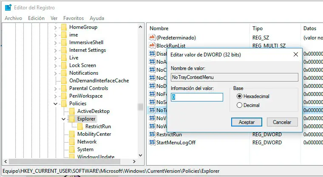Click the Explorer folder icon
The width and height of the screenshot is (323, 177).
click(72, 119)
